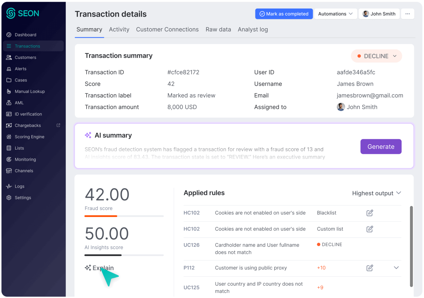Click the Fraud score progress bar

124,216
